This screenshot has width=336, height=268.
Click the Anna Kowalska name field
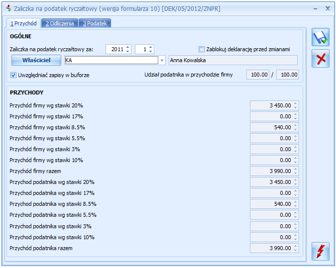click(233, 60)
